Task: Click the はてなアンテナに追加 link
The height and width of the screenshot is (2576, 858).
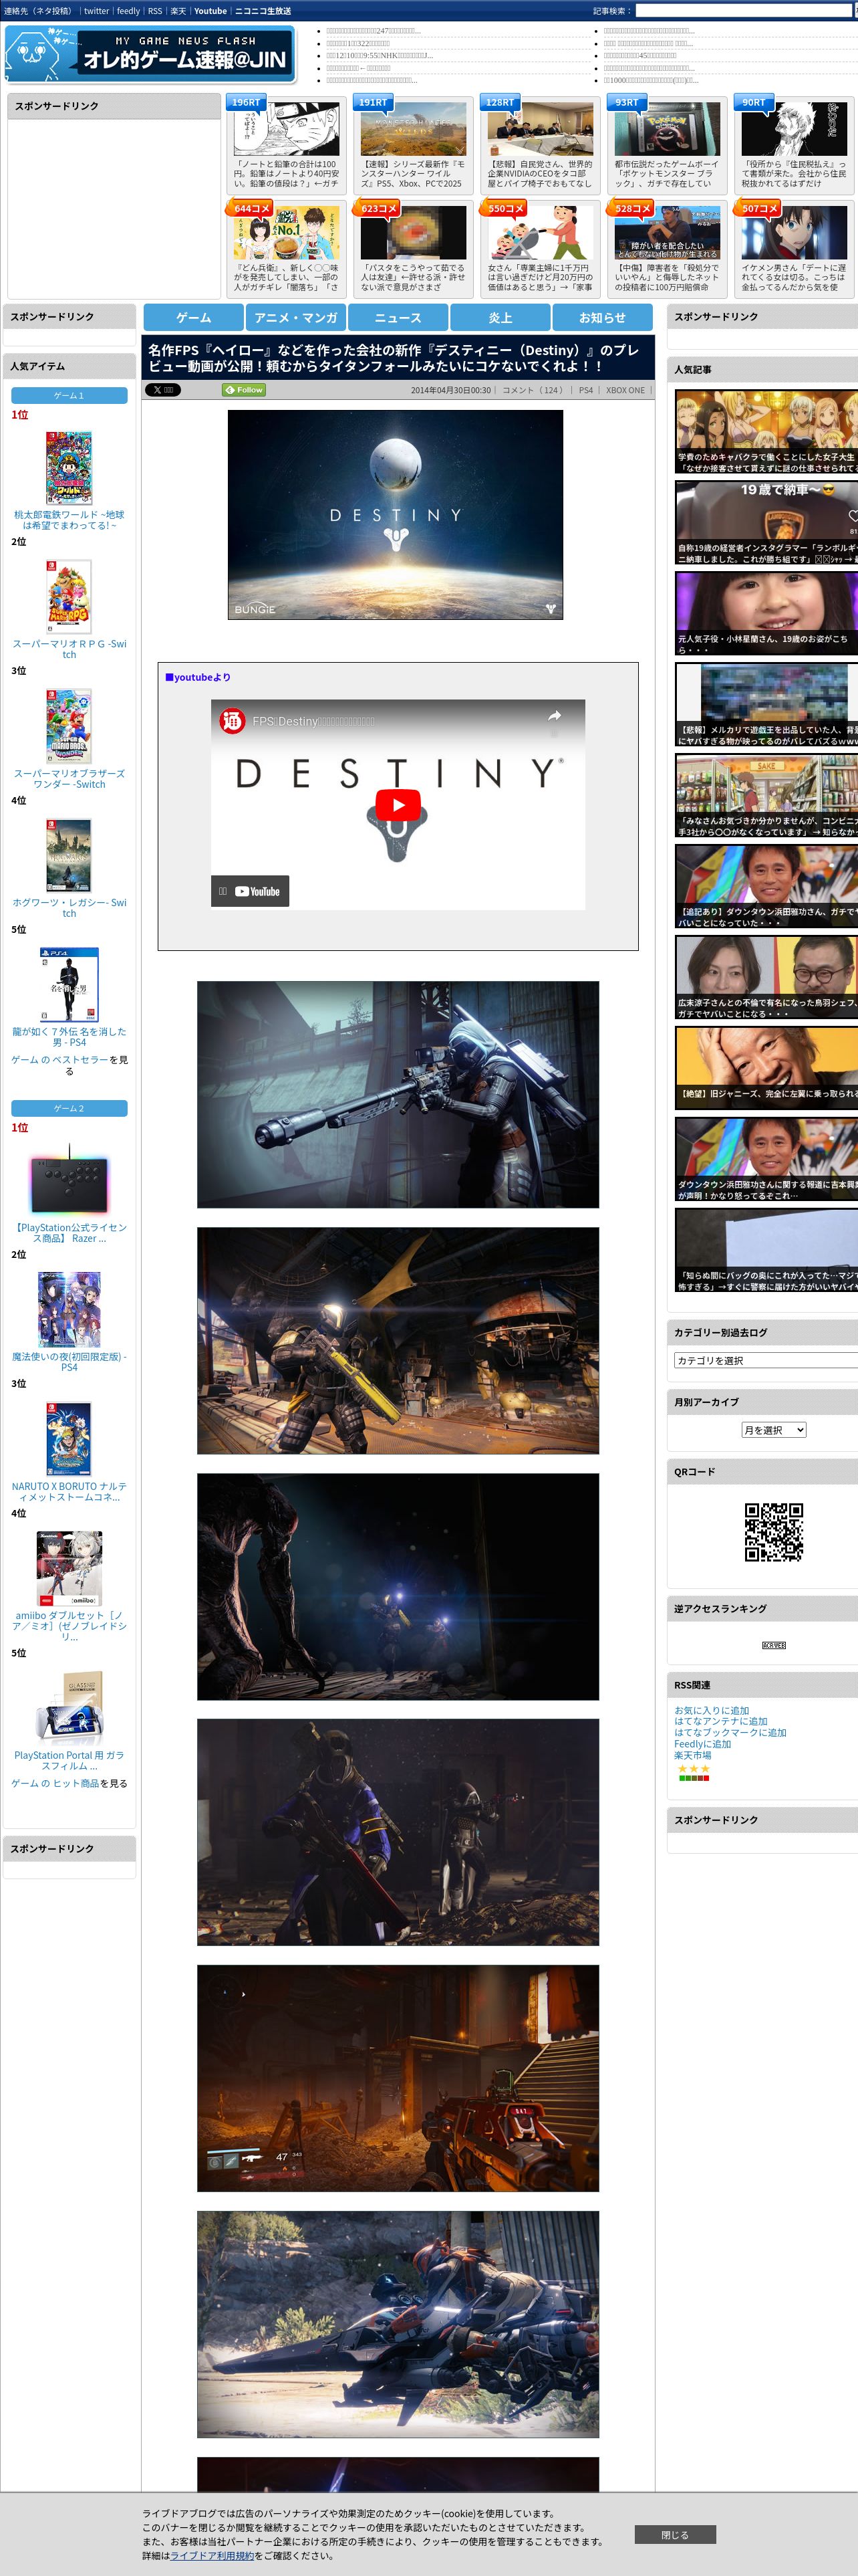Action: [721, 1721]
